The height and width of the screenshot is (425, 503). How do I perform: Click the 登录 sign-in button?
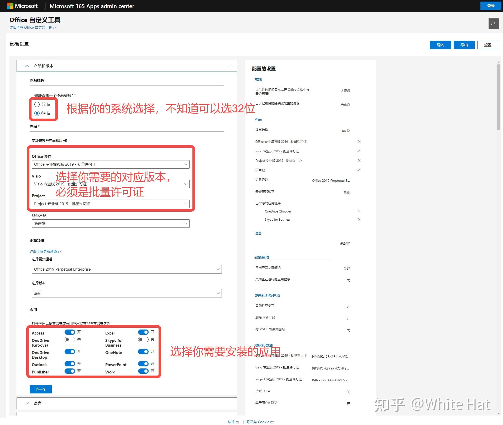[x=491, y=6]
